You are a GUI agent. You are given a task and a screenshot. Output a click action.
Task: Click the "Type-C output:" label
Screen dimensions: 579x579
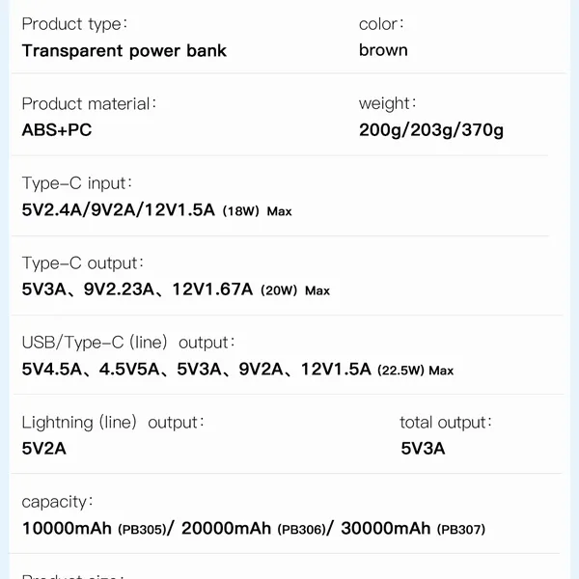click(83, 263)
